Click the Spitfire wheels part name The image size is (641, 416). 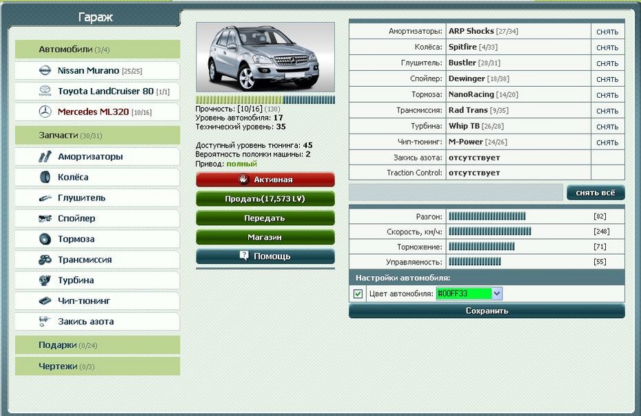tap(462, 47)
